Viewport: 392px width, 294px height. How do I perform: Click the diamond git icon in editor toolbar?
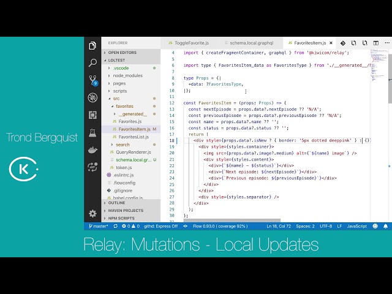tap(343, 43)
